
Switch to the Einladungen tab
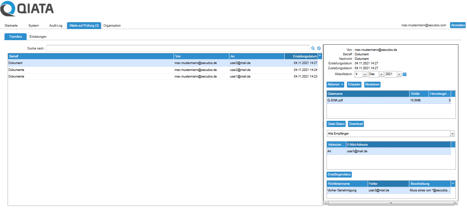point(38,37)
